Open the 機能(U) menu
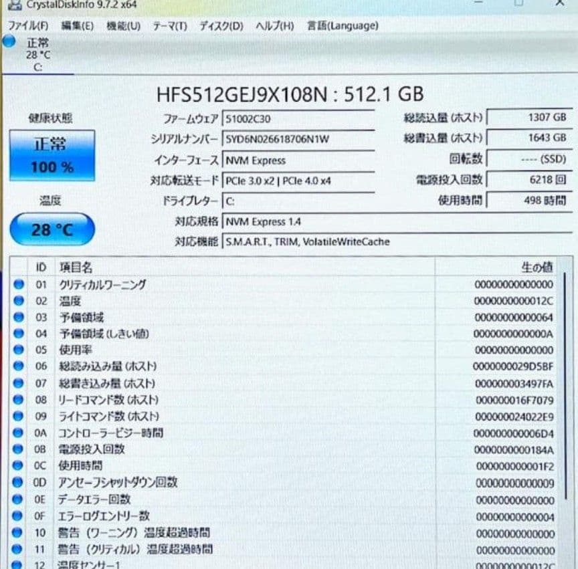The image size is (578, 569). [124, 26]
